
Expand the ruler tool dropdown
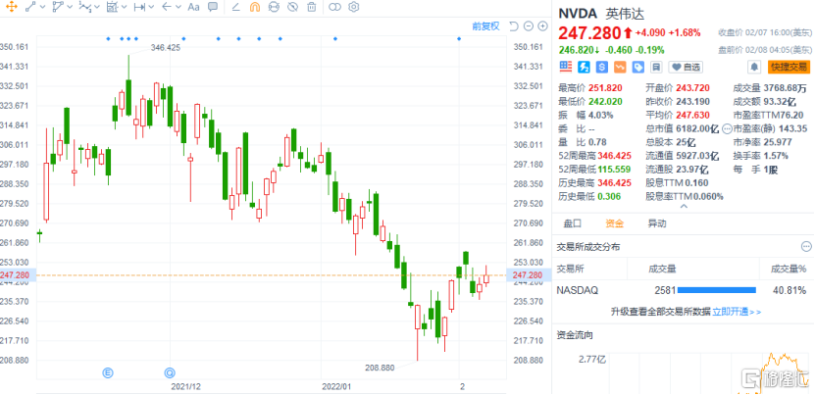tap(151, 7)
